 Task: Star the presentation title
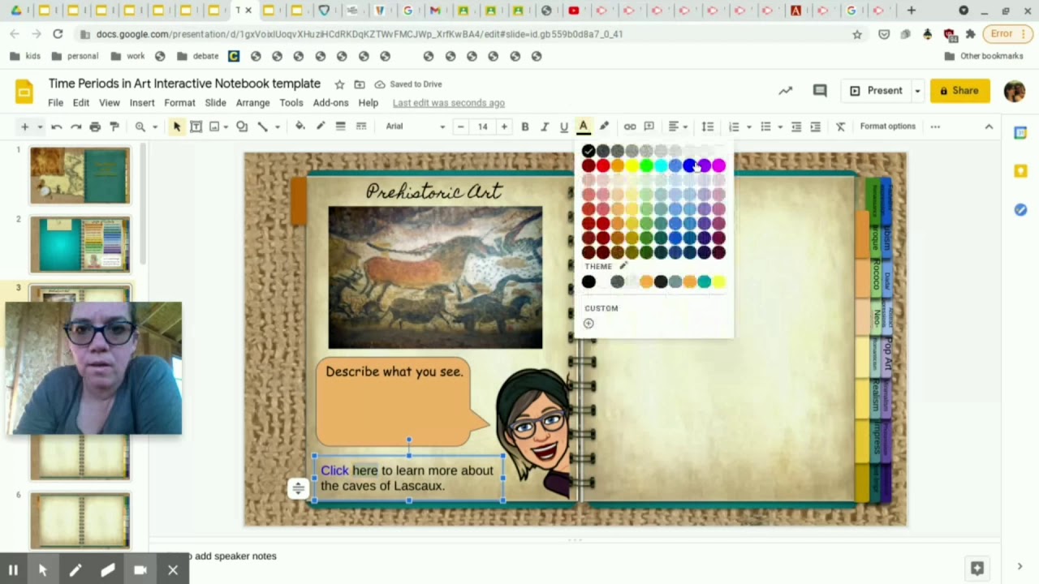(x=339, y=84)
